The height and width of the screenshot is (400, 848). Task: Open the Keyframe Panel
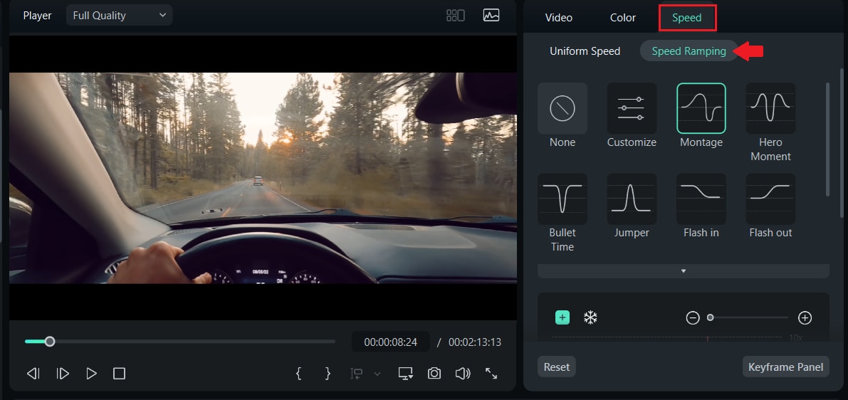click(x=786, y=367)
